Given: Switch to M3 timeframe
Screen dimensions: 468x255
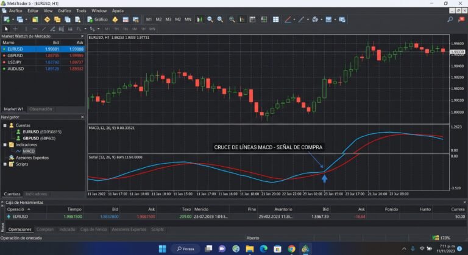Looking at the screenshot, I should [x=168, y=19].
